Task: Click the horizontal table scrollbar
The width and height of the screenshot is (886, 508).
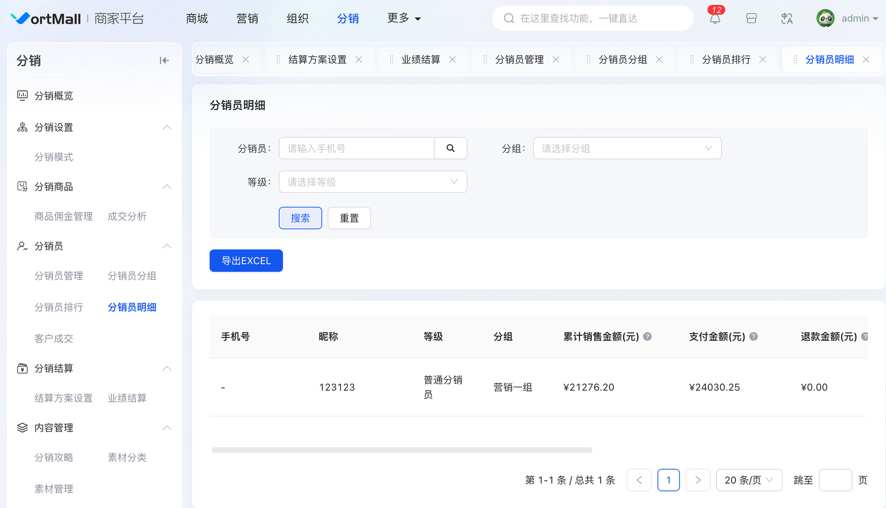Action: tap(402, 450)
